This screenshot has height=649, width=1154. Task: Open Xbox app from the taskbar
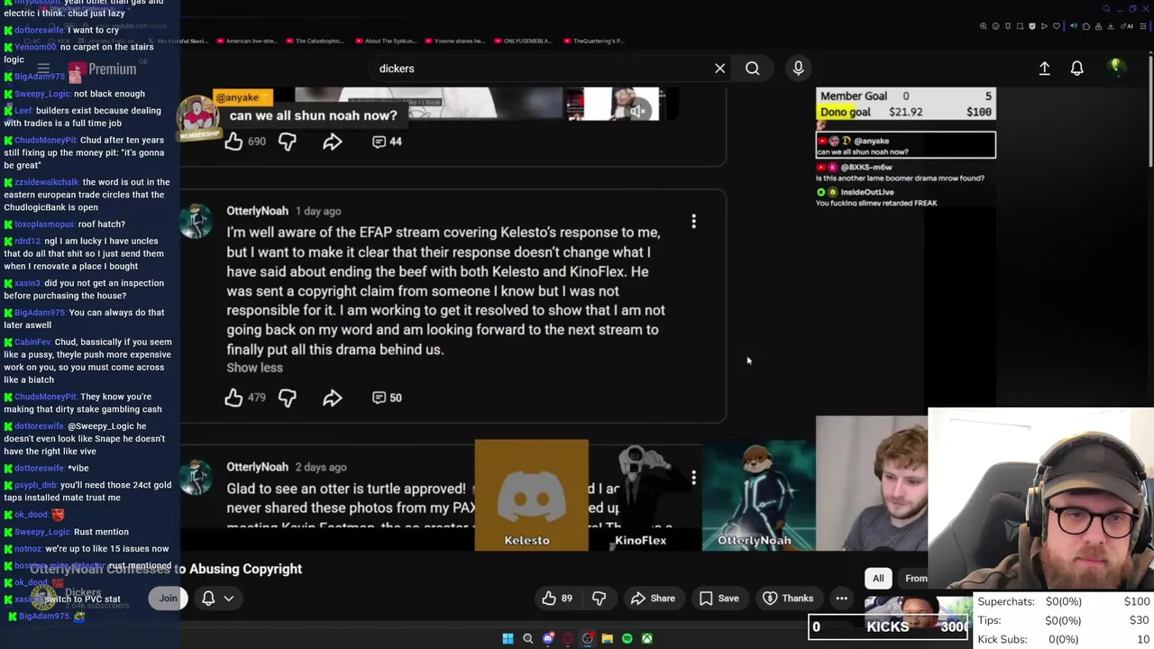(646, 638)
